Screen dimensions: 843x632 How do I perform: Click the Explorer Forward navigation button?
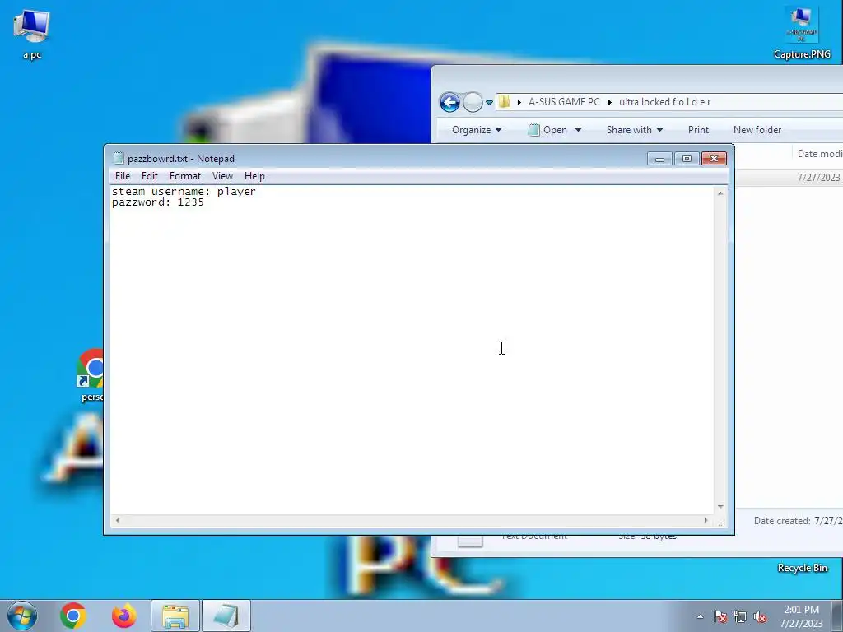tap(473, 102)
